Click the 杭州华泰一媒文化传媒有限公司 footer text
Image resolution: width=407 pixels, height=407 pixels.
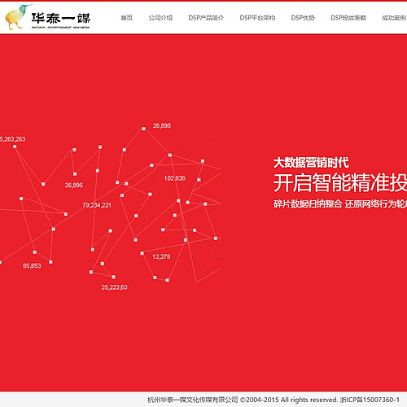point(193,400)
